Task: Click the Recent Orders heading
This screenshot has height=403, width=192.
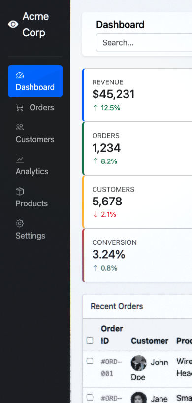Action: coord(117,306)
